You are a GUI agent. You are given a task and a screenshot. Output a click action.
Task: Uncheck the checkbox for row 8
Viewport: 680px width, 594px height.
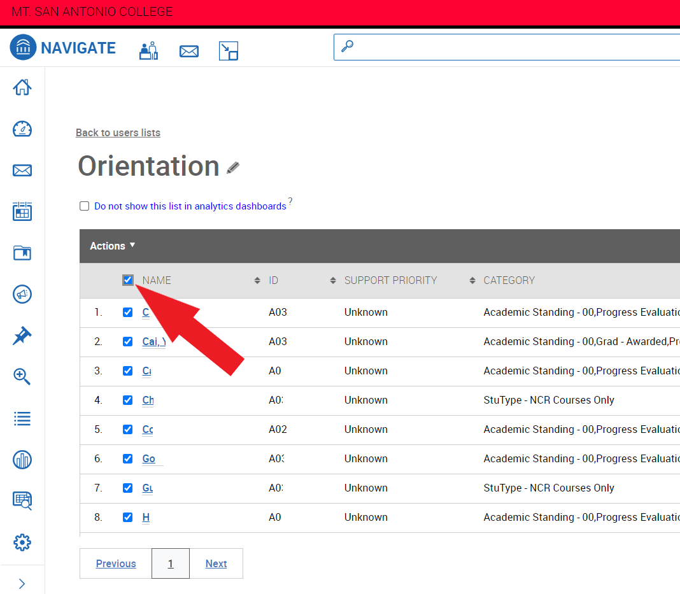click(127, 517)
